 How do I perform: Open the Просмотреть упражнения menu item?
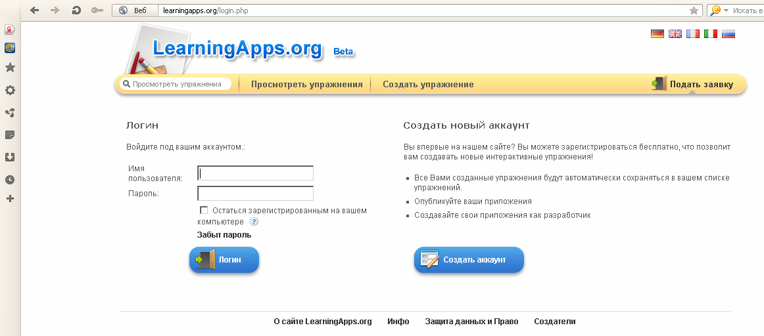click(306, 84)
